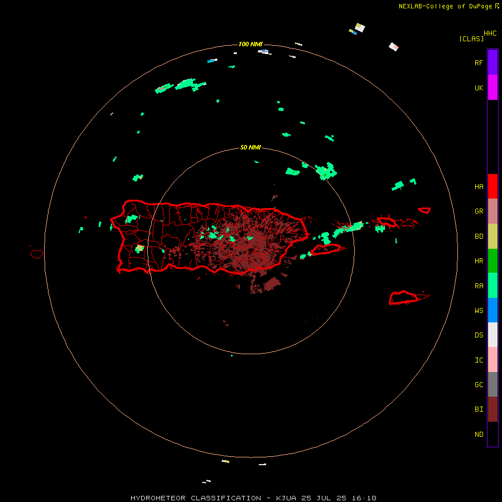Select the GR pink-brown legend swatch
Screen dimensions: 502x502
493,211
